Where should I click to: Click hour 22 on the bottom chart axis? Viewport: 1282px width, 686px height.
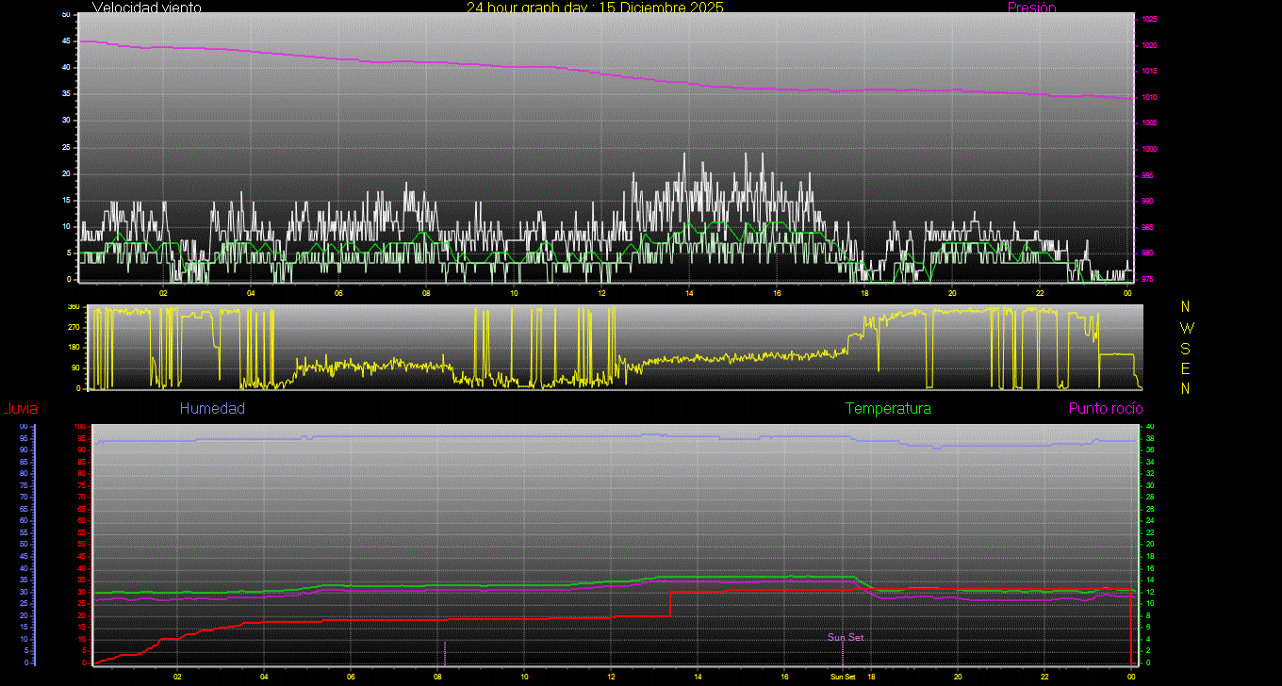pyautogui.click(x=1044, y=677)
